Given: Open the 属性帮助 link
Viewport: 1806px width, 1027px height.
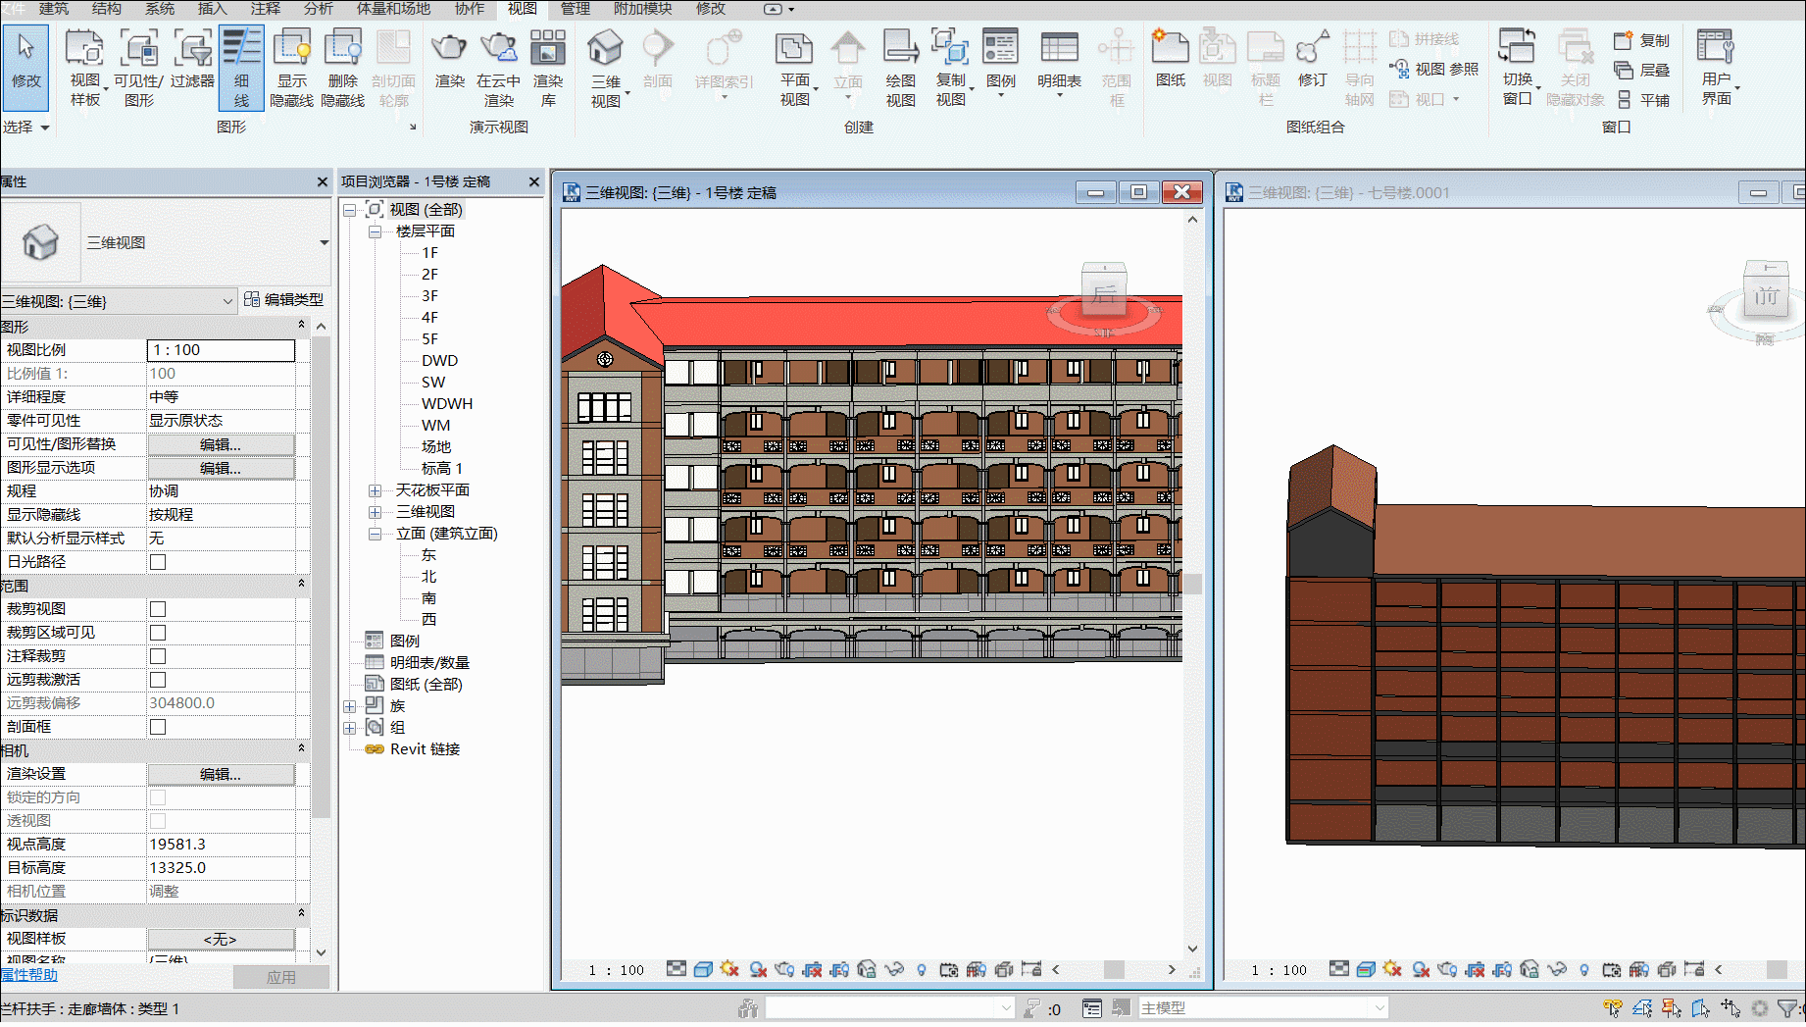Looking at the screenshot, I should [28, 975].
